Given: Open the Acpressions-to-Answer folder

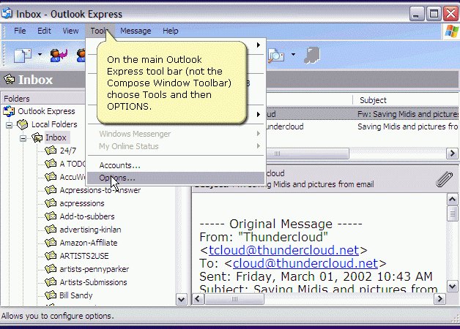Looking at the screenshot, I should pyautogui.click(x=100, y=190).
